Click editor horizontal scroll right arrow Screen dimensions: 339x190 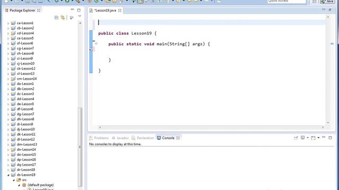coord(323,127)
